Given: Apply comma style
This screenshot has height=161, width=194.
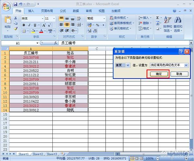Looking at the screenshot, I should point(103,25).
